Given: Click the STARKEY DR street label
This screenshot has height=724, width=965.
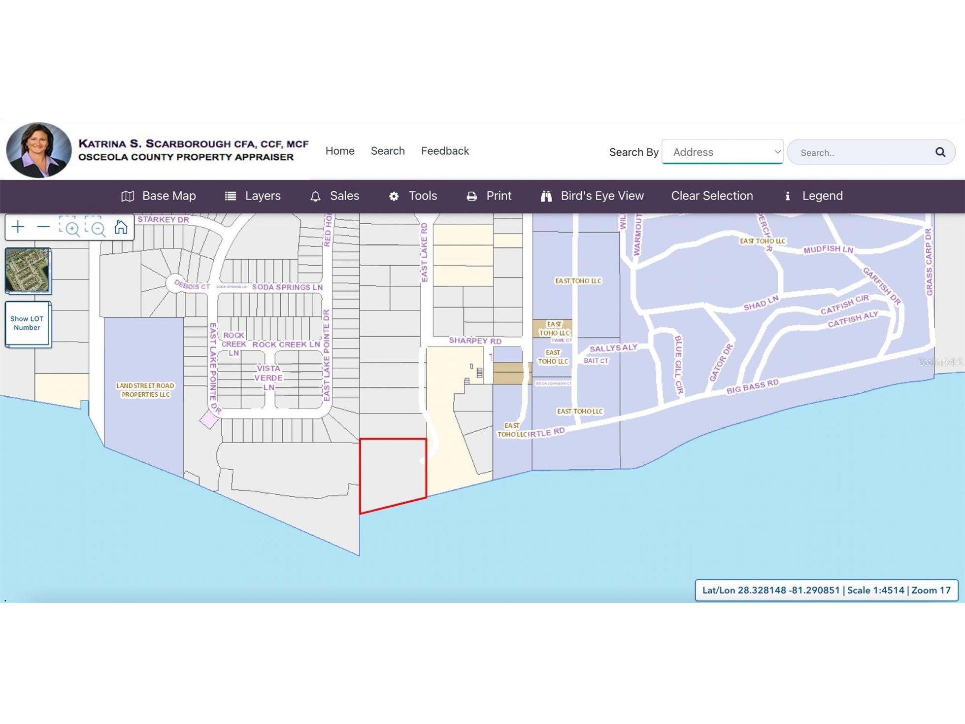Looking at the screenshot, I should (163, 219).
